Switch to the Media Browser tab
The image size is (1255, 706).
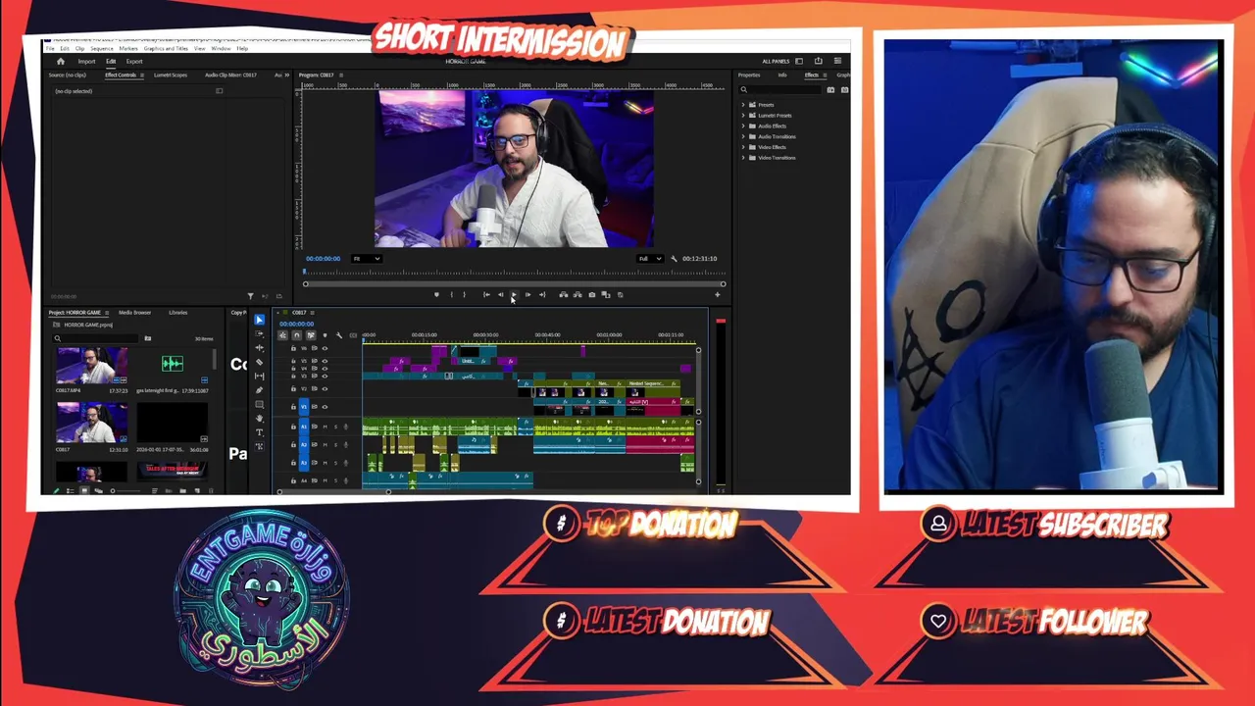(x=135, y=313)
